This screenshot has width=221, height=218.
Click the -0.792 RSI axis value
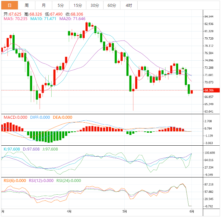[209, 206]
